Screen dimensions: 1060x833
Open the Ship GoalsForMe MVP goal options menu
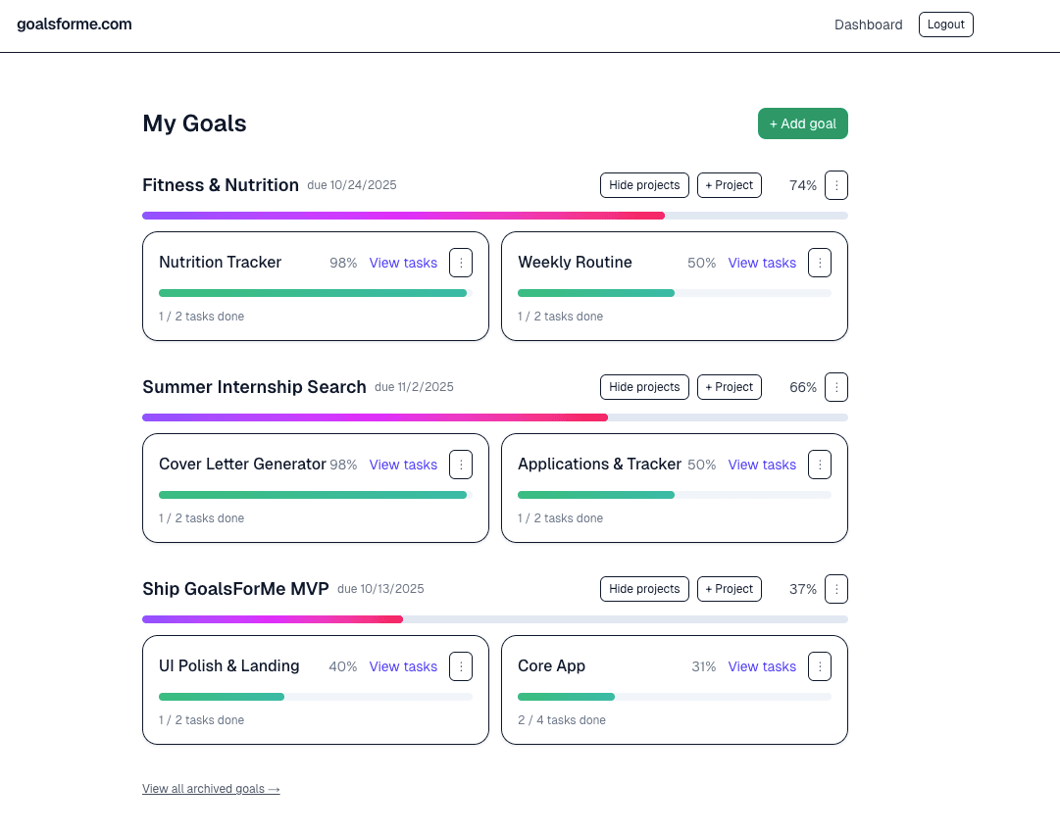click(835, 589)
